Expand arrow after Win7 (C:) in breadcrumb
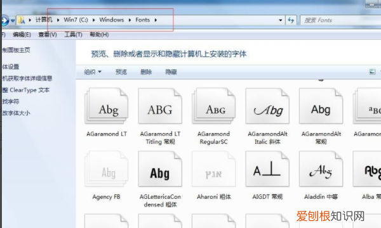 pos(94,20)
